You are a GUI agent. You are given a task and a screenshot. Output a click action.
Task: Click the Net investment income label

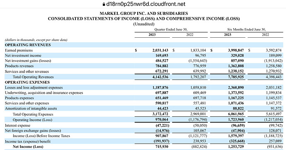[23, 56]
